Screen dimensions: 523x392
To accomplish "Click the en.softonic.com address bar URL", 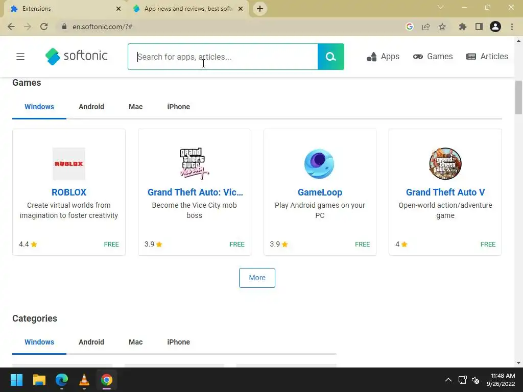I will 102,27.
